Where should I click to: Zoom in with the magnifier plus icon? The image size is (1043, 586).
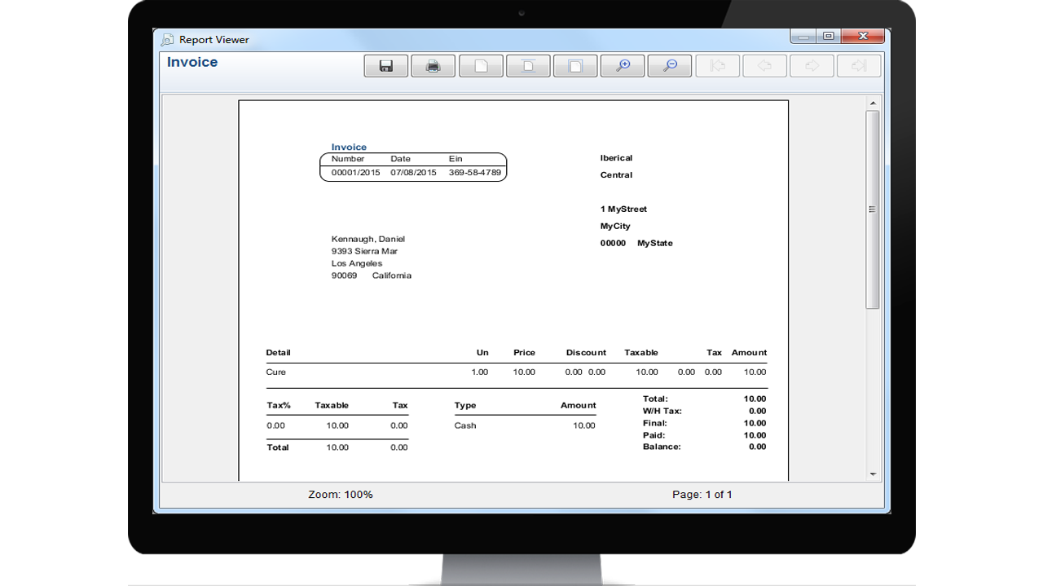[623, 66]
